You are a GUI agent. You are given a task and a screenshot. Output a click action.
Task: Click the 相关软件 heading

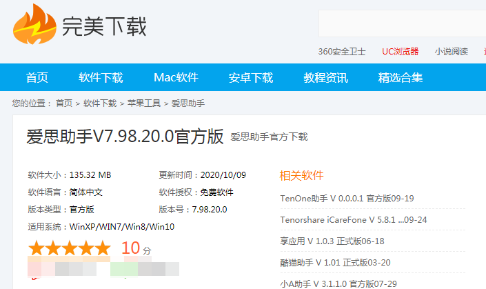coord(301,175)
